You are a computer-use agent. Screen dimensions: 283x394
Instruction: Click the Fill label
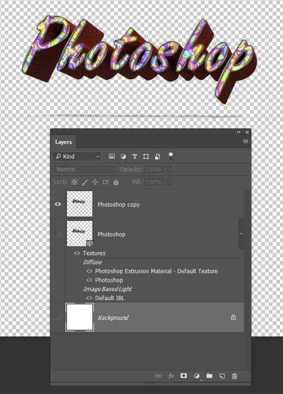pyautogui.click(x=137, y=182)
